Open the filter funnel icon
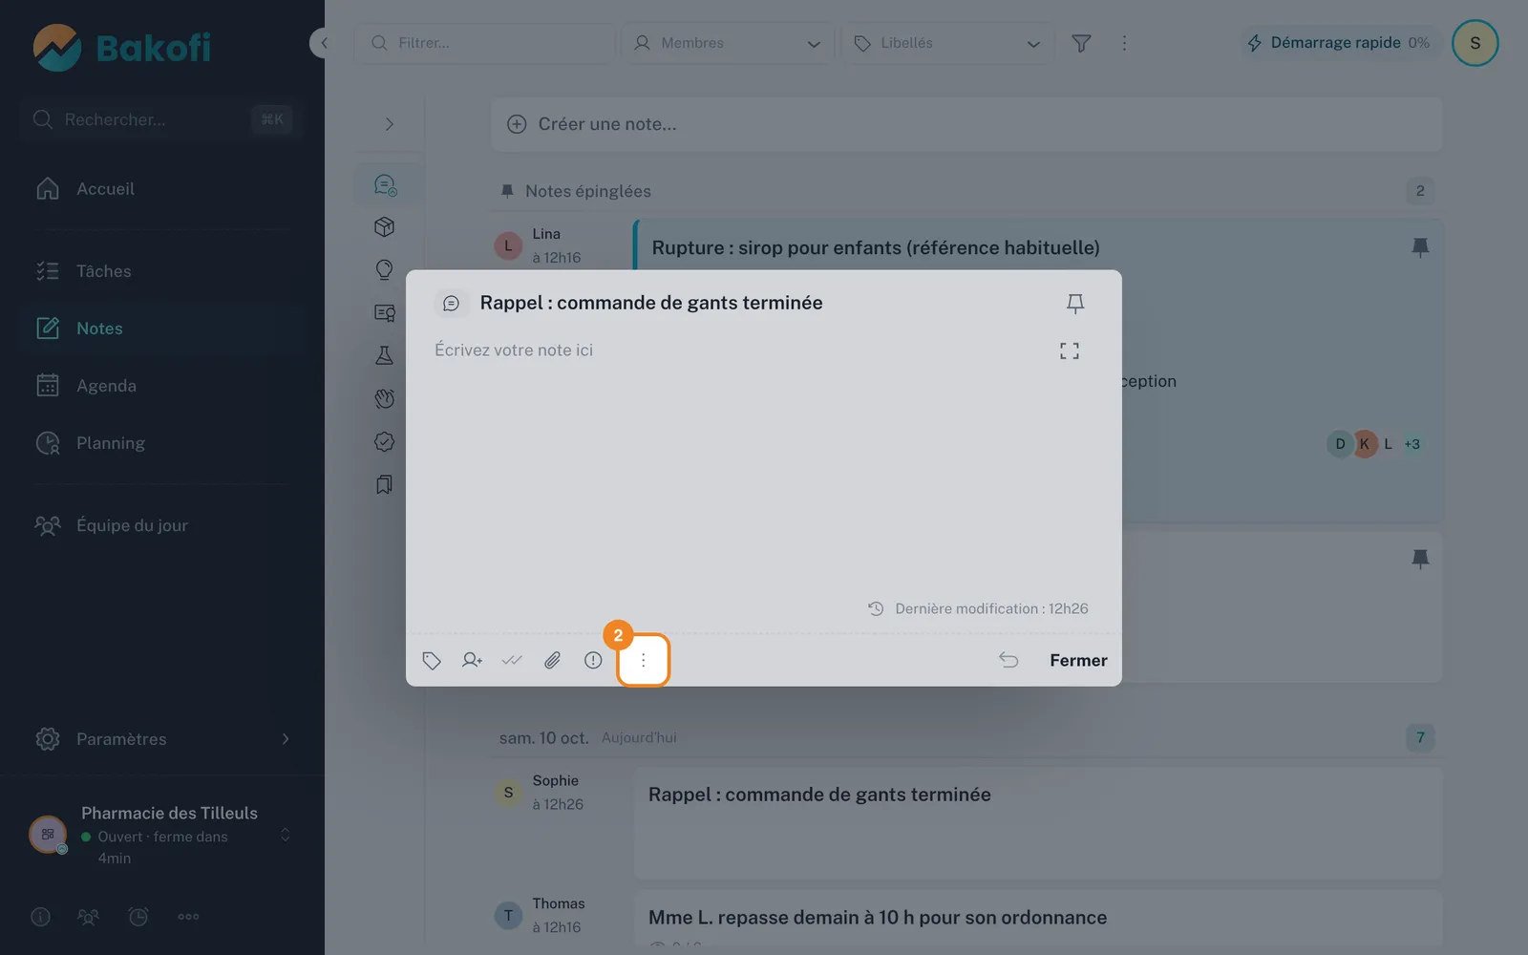Screen dimensions: 1528x955 [x=1081, y=43]
